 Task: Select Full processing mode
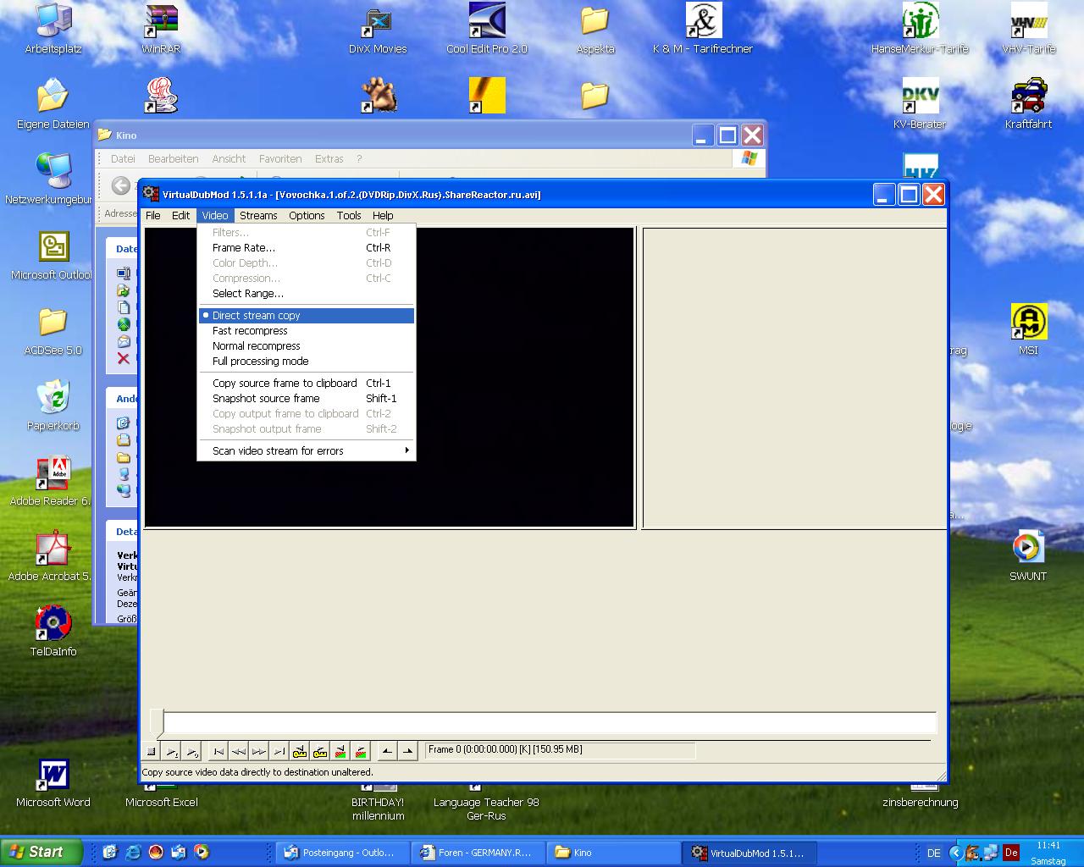(307, 362)
